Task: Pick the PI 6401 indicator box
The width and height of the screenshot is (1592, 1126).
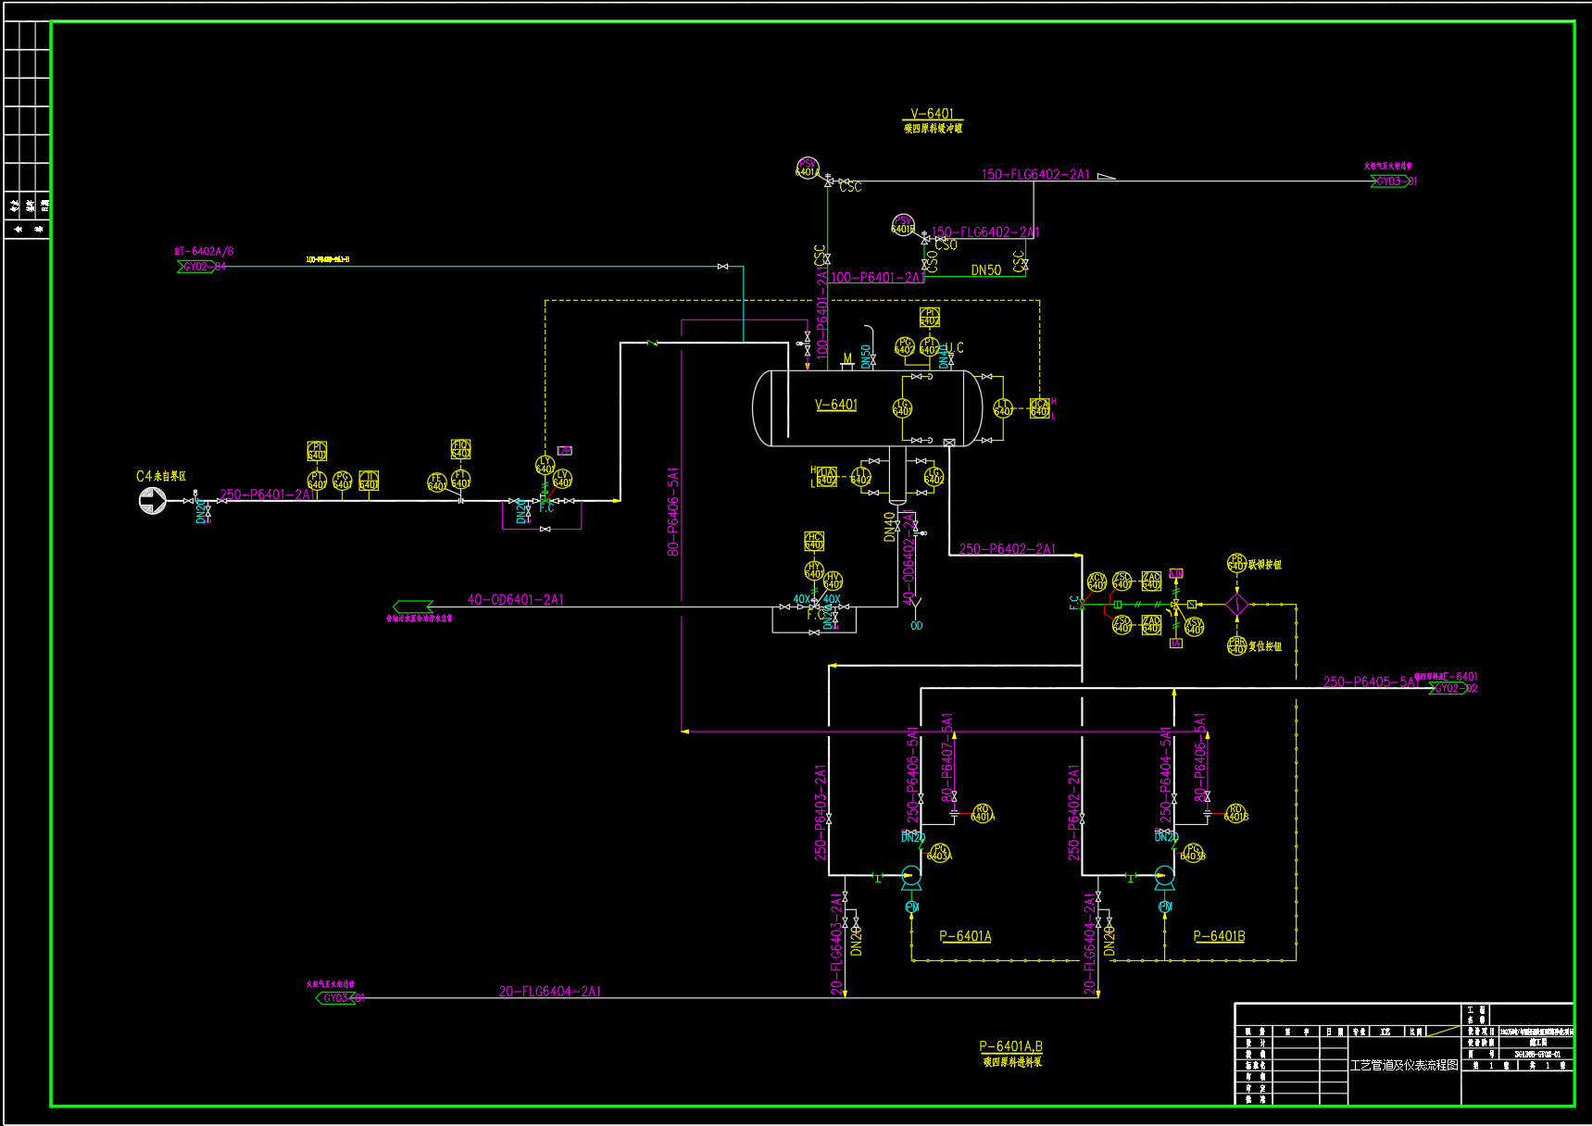Action: (317, 451)
